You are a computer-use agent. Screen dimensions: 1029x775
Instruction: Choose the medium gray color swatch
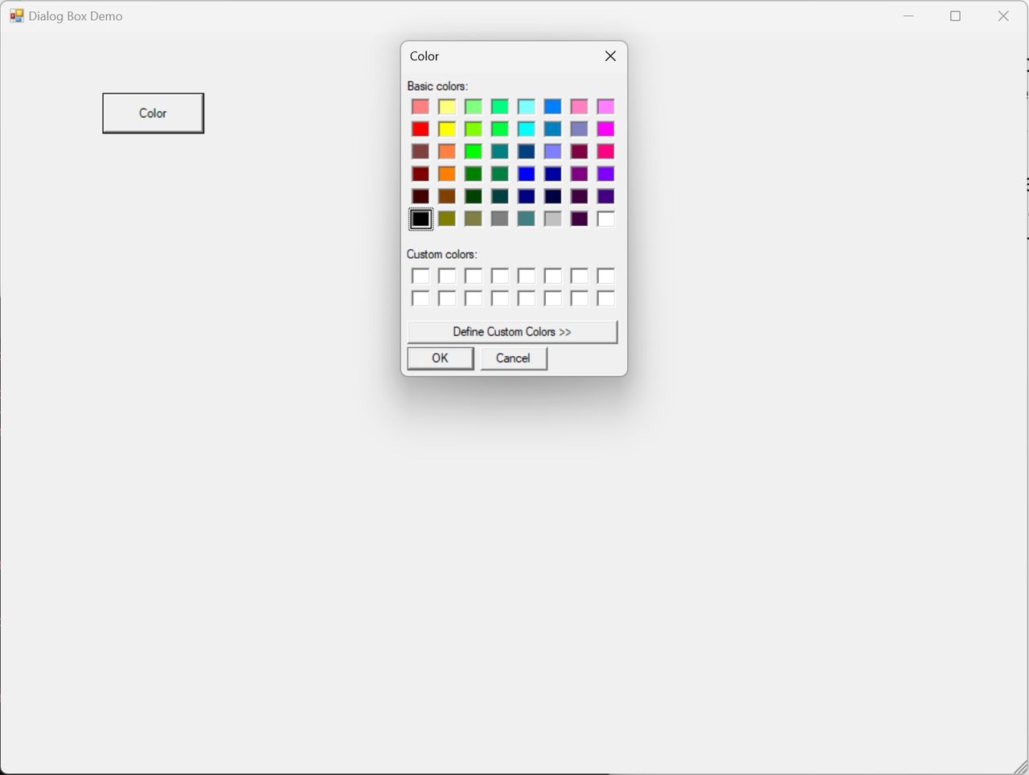(x=500, y=219)
